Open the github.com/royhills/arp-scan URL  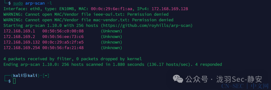point(147,25)
